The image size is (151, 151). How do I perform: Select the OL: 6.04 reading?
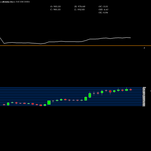pos(103,13)
